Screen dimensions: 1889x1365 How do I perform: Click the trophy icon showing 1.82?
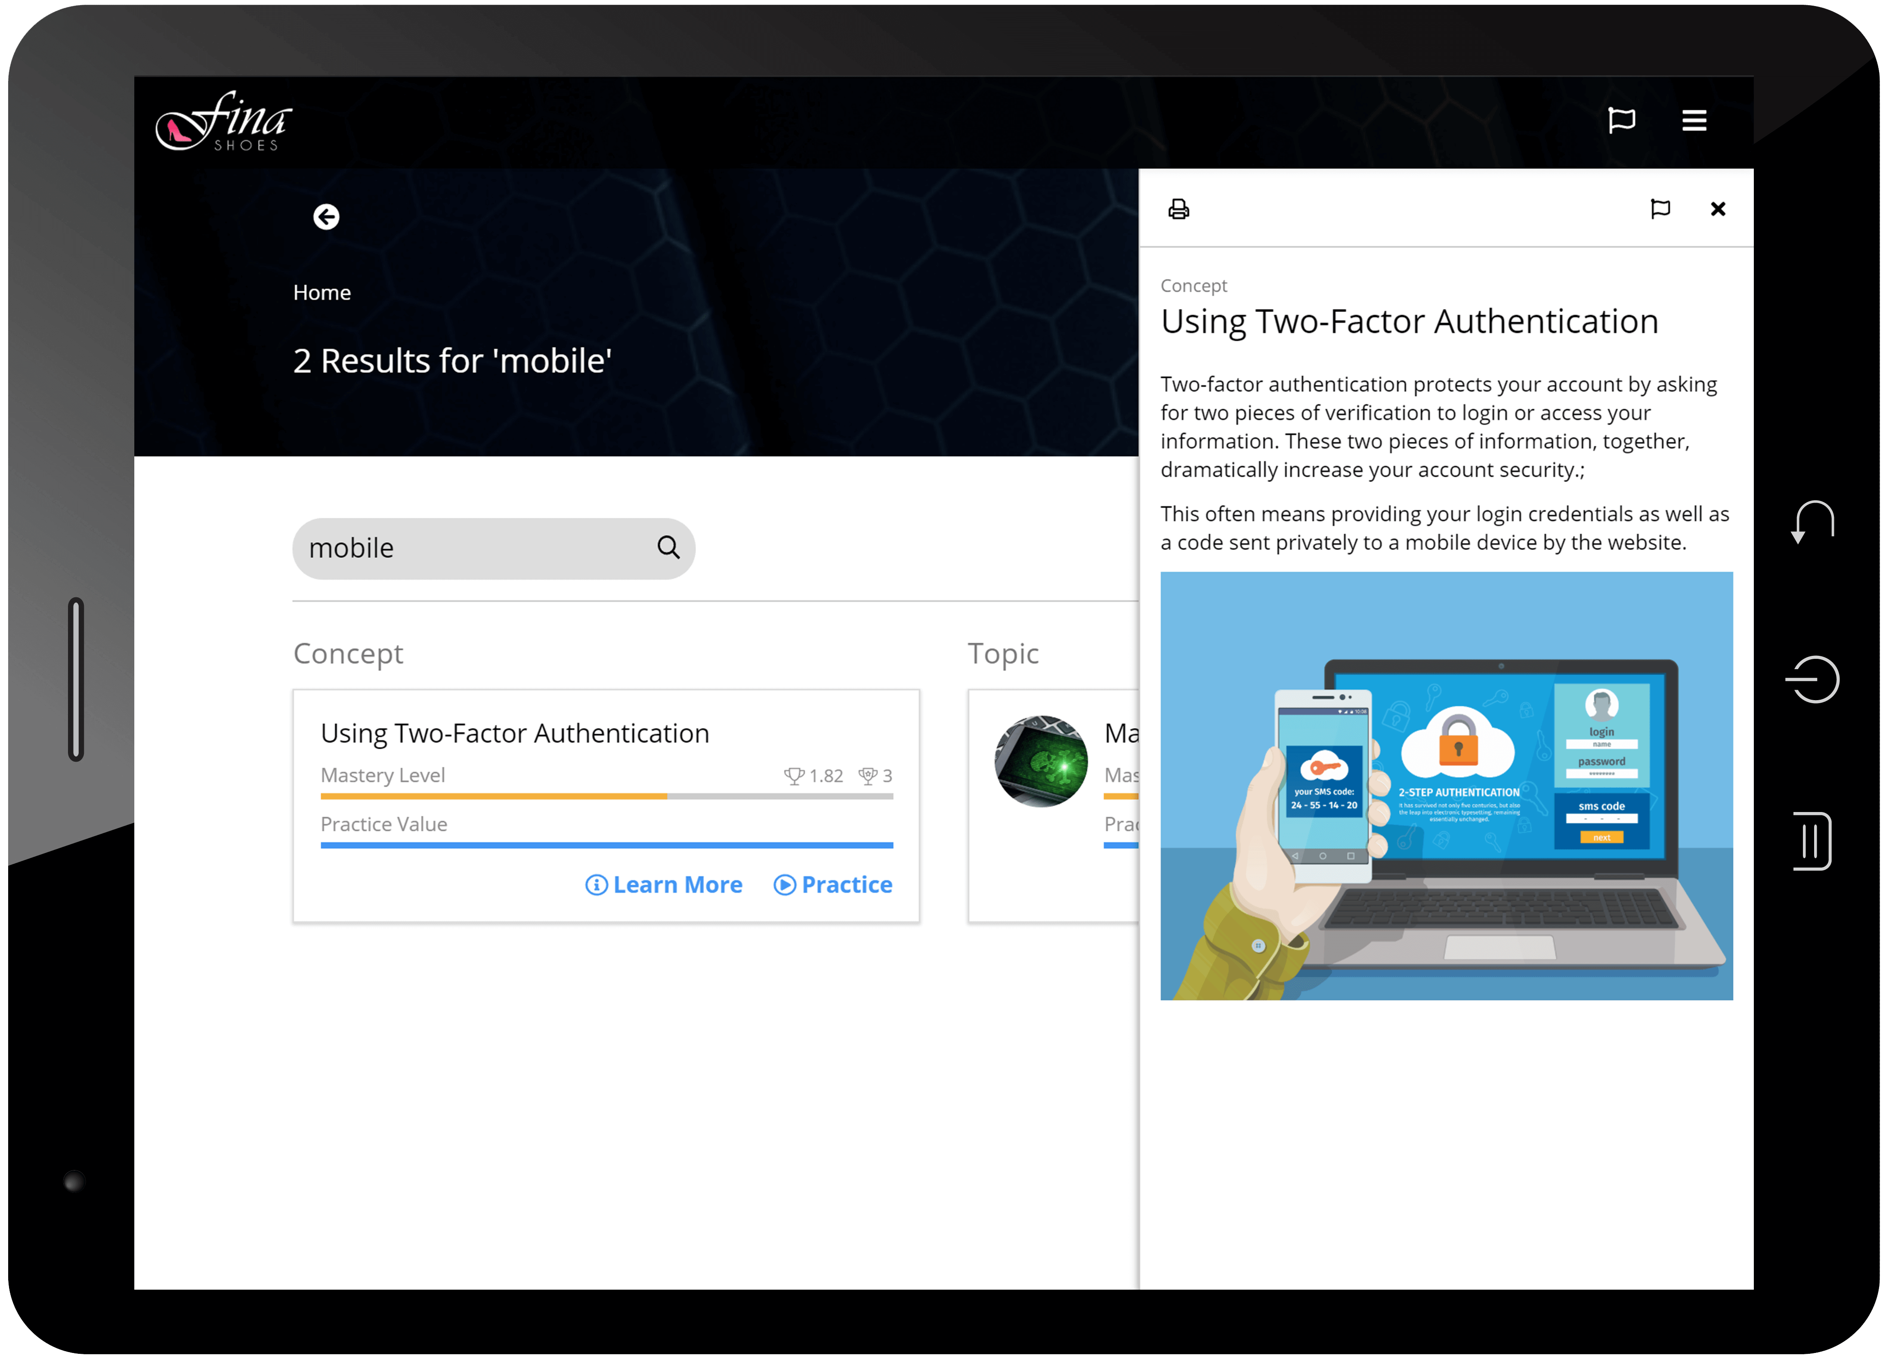[794, 776]
